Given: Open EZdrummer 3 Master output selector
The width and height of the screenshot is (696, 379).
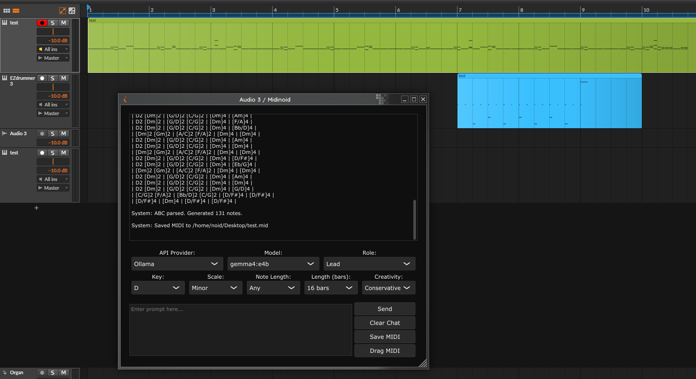Looking at the screenshot, I should [x=53, y=113].
